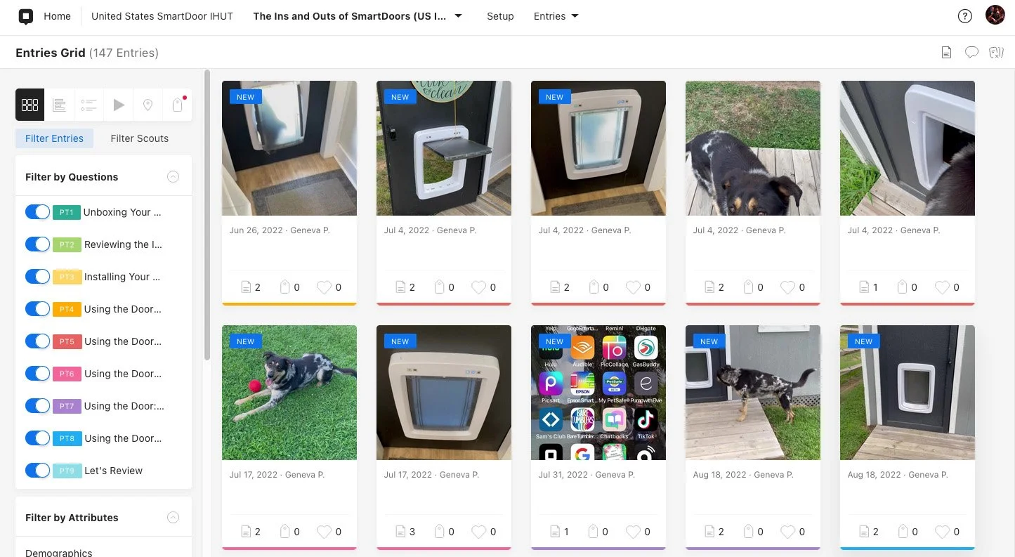The width and height of the screenshot is (1015, 557).
Task: Collapse the Filter by Questions section
Action: (173, 177)
